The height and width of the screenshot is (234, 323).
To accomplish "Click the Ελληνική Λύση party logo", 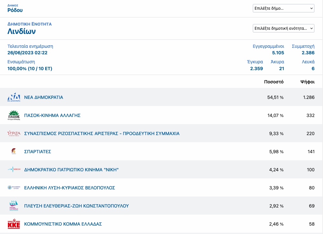I will [x=14, y=187].
